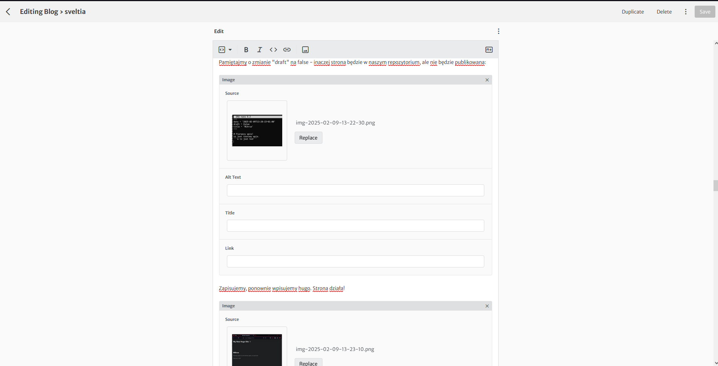Toggle bold formatting in editor toolbar
This screenshot has height=366, width=718.
(246, 50)
